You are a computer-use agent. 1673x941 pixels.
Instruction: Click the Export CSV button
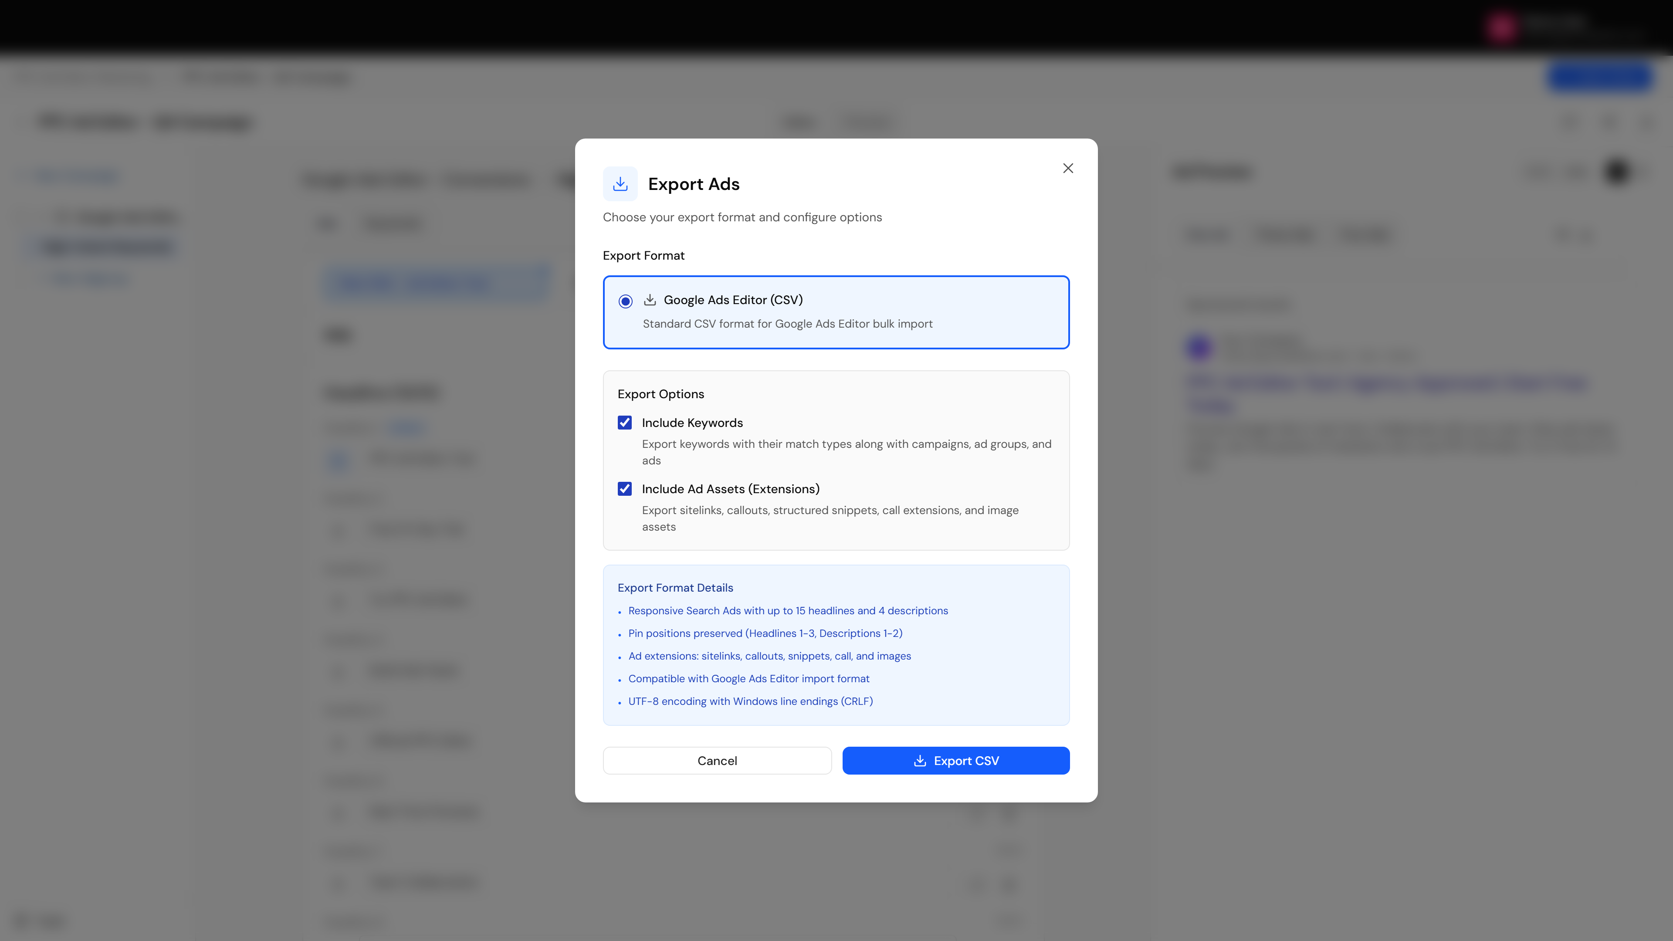pos(956,761)
